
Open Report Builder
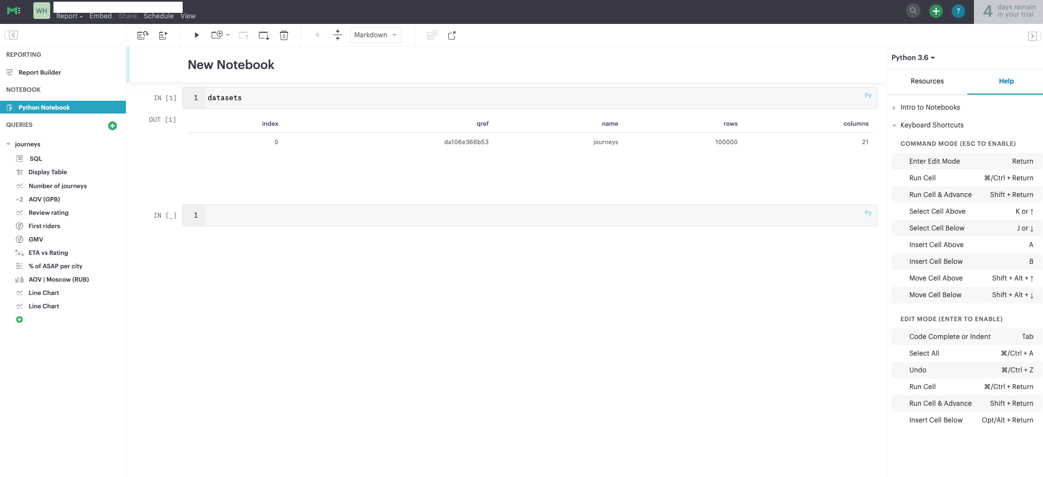pyautogui.click(x=40, y=72)
